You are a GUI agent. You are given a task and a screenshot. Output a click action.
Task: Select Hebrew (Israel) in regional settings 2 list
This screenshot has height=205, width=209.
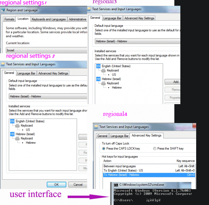click(x=25, y=134)
